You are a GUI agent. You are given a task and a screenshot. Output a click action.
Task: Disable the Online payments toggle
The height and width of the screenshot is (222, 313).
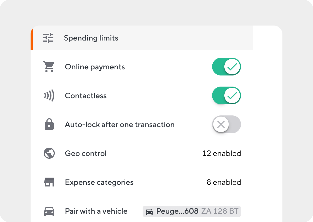point(227,67)
